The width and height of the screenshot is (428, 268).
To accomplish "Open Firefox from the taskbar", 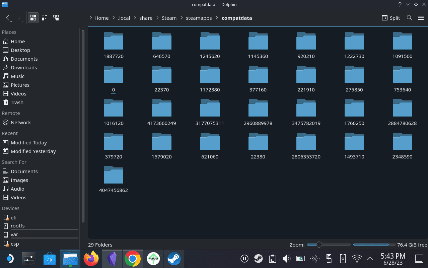I will pos(91,259).
